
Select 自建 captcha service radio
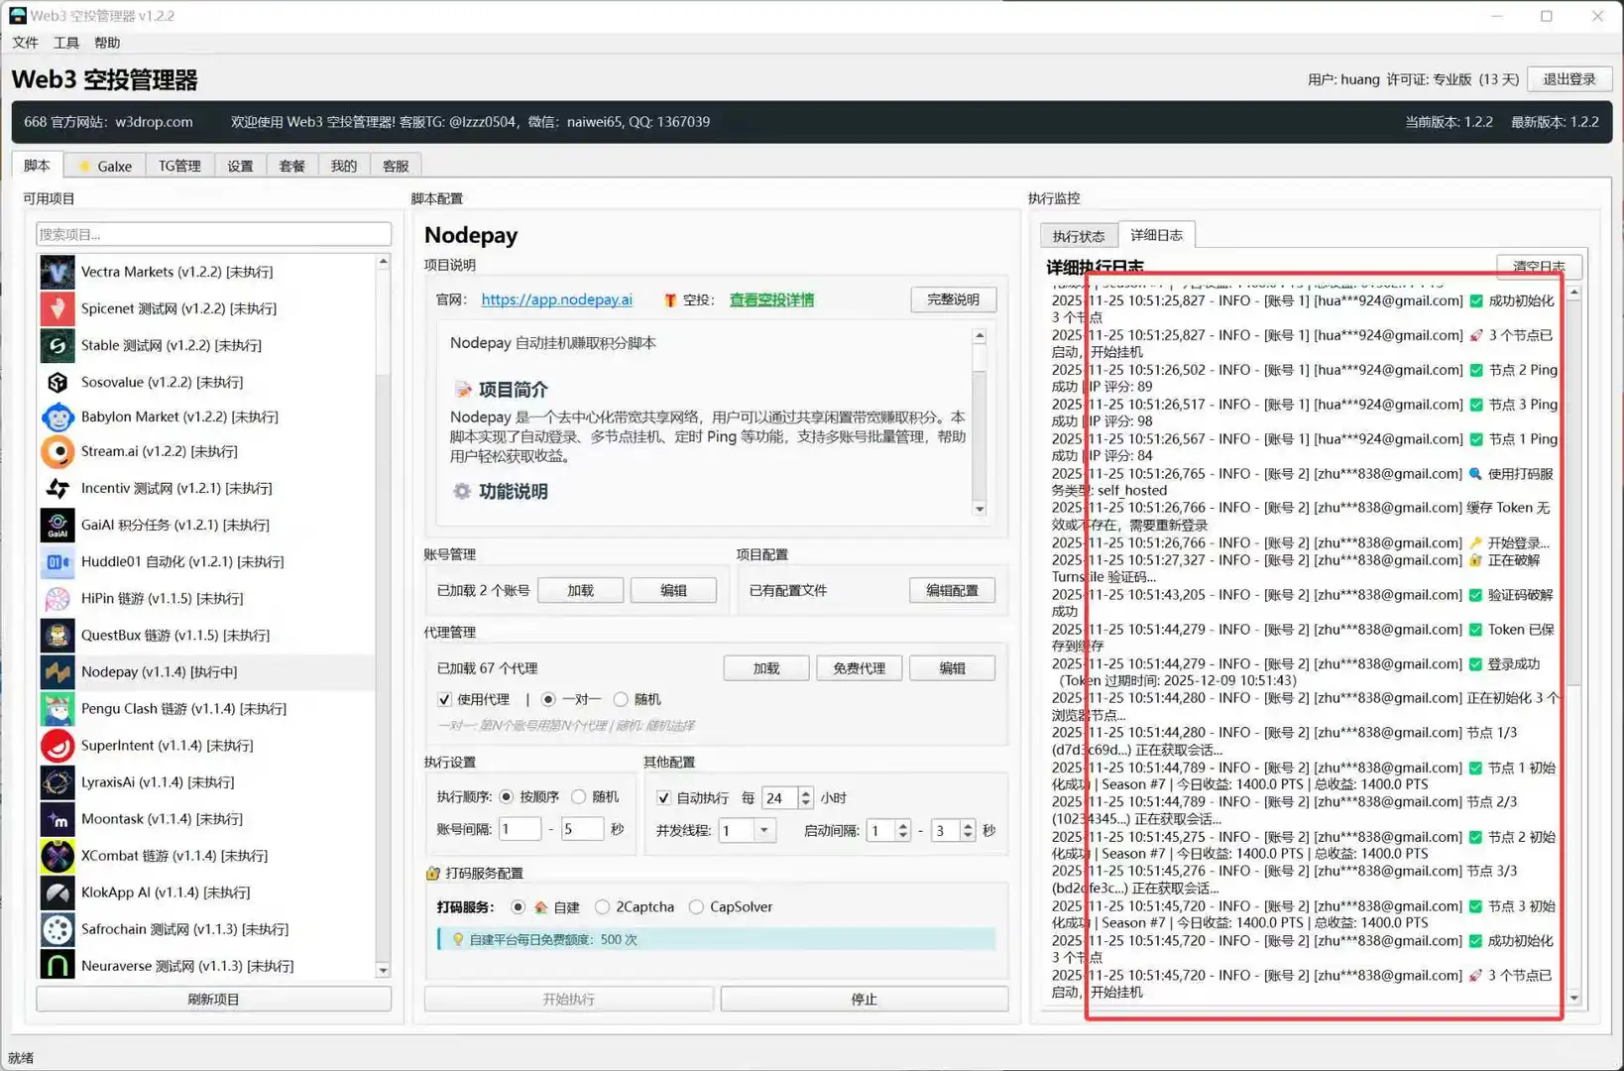pyautogui.click(x=518, y=906)
